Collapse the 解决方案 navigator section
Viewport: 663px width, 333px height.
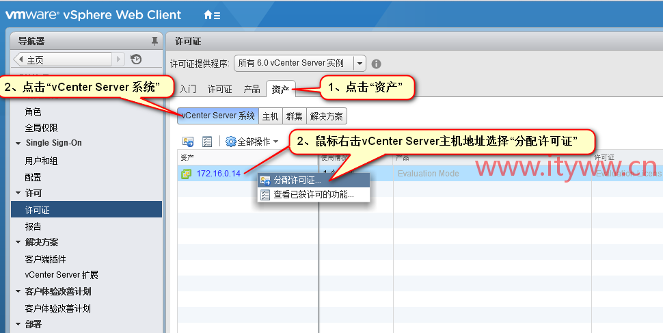pos(18,243)
